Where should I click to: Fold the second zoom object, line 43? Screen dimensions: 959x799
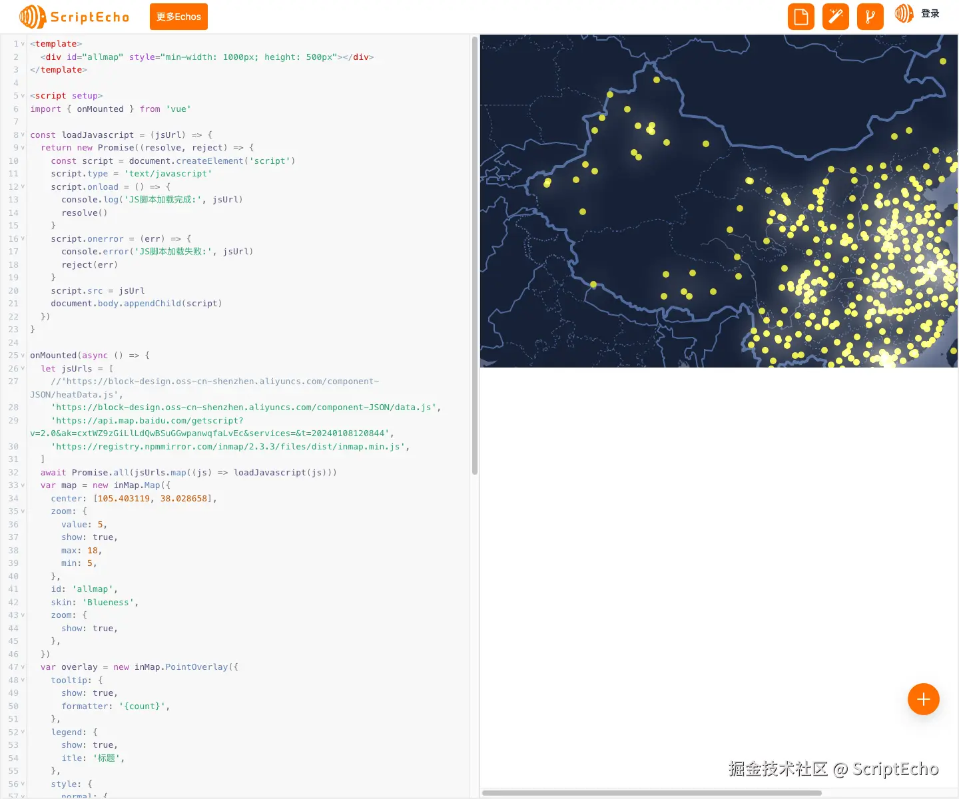[x=23, y=615]
